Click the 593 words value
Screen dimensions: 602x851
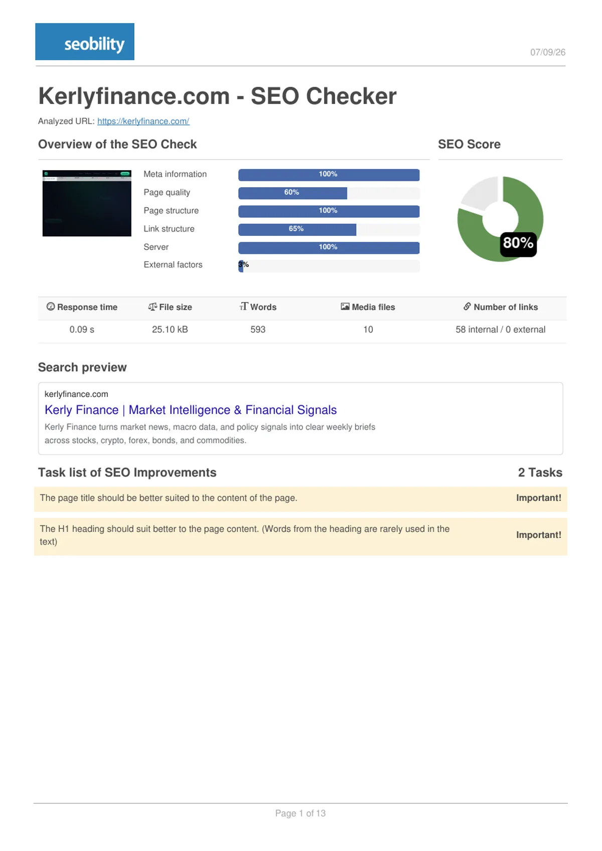coord(258,330)
